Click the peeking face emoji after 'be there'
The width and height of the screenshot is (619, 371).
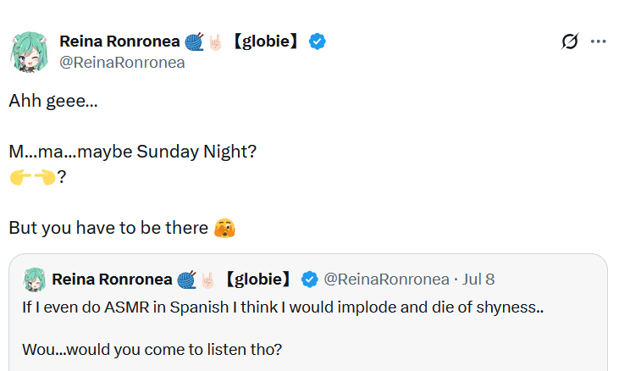(225, 228)
